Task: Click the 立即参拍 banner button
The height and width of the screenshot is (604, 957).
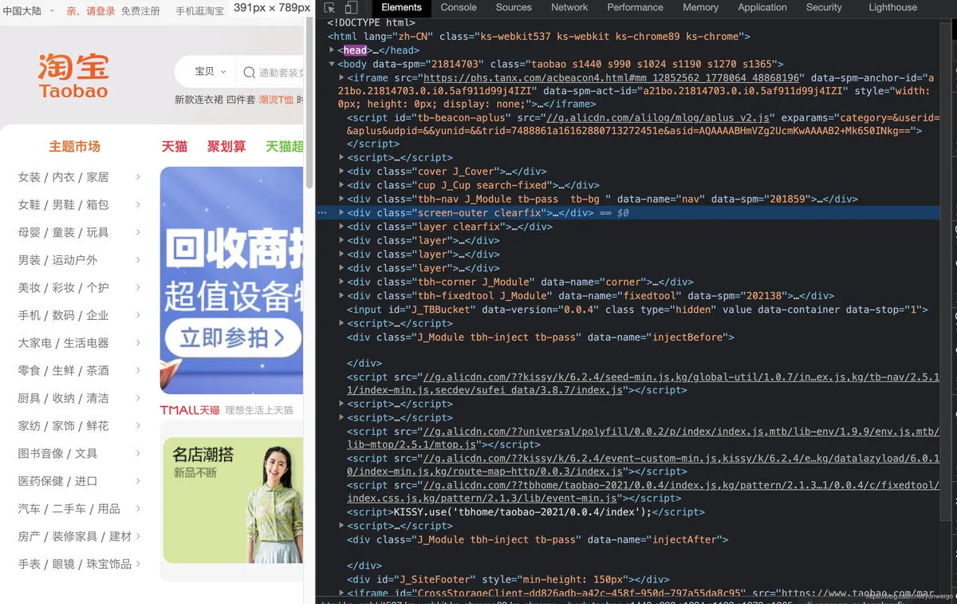Action: [231, 338]
